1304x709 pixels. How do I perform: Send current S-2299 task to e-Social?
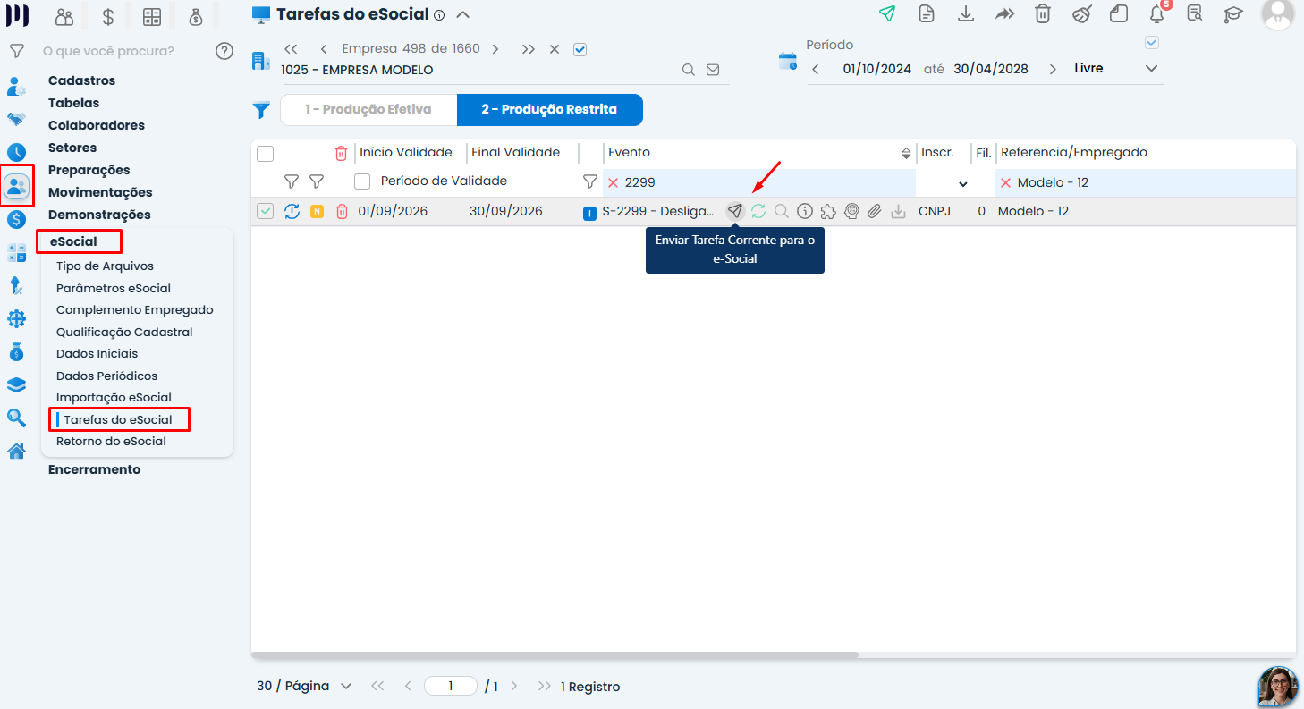click(x=734, y=211)
